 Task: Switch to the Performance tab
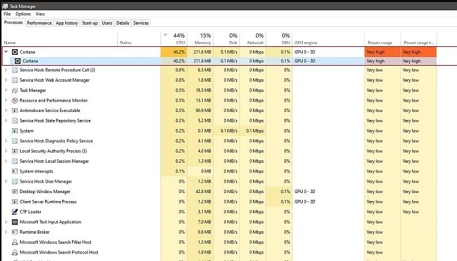[39, 23]
